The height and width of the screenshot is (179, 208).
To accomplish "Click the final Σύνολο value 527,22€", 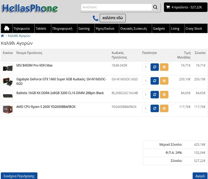I will [200, 161].
